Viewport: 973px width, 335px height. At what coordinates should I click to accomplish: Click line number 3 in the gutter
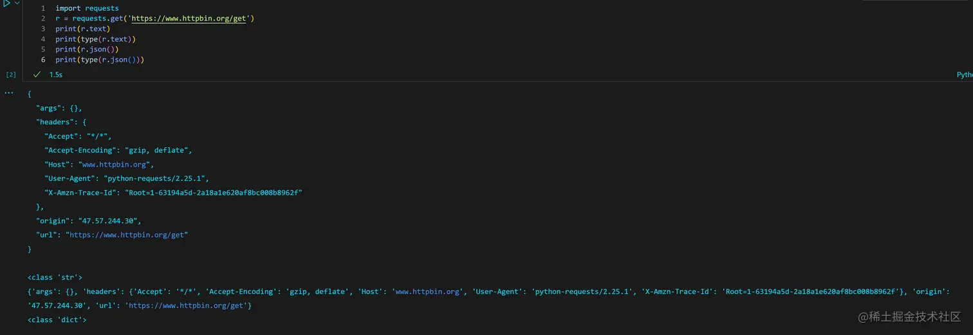click(43, 29)
